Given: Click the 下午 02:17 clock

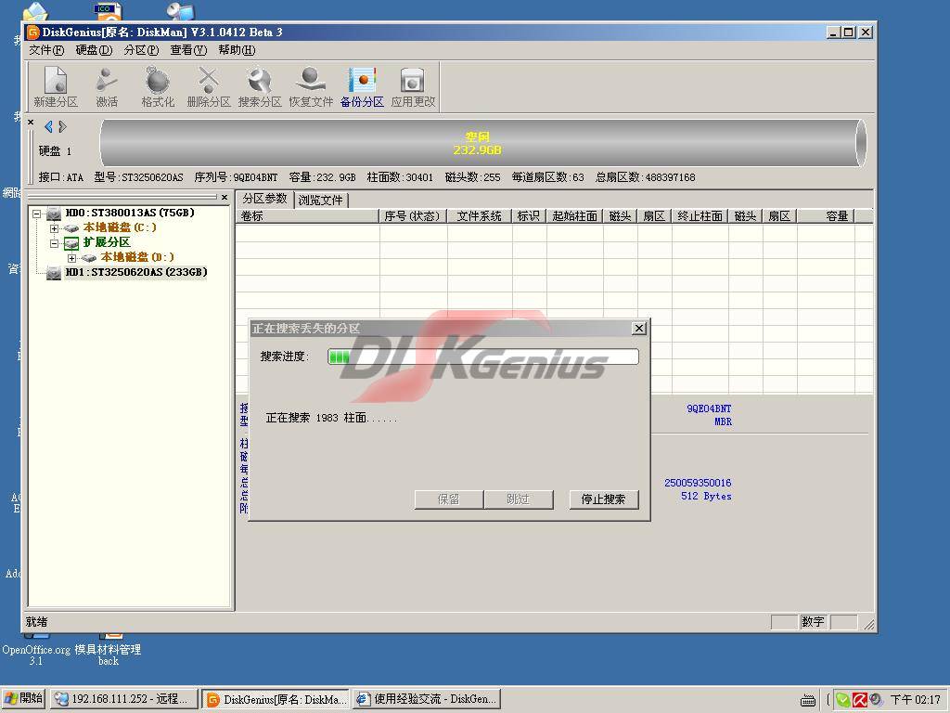Looking at the screenshot, I should click(915, 700).
